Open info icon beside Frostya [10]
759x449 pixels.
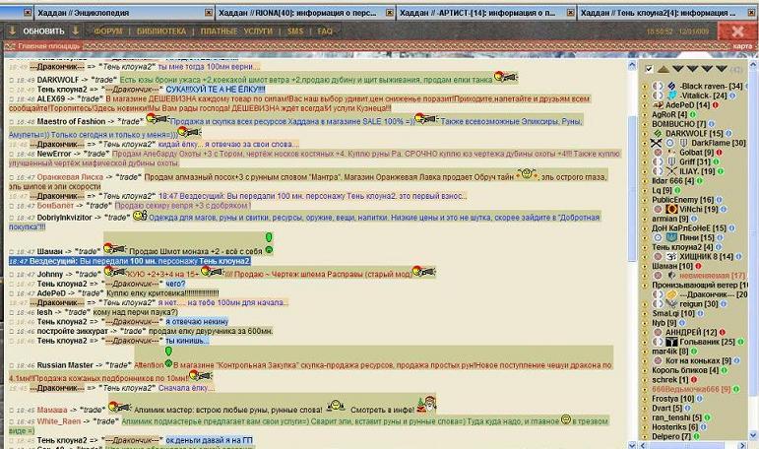700,399
